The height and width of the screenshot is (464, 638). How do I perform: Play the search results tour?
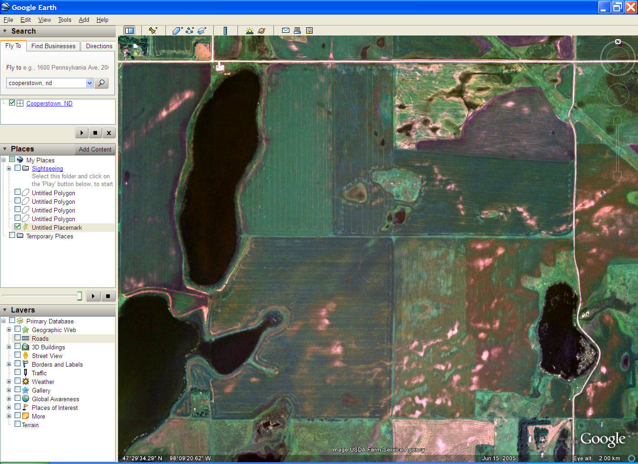(82, 133)
